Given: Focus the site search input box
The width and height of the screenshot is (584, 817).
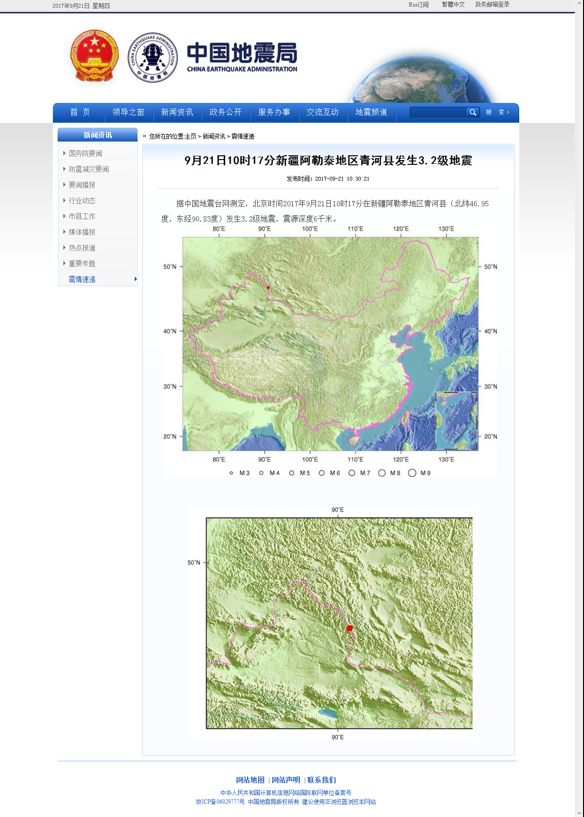Looking at the screenshot, I should [438, 112].
